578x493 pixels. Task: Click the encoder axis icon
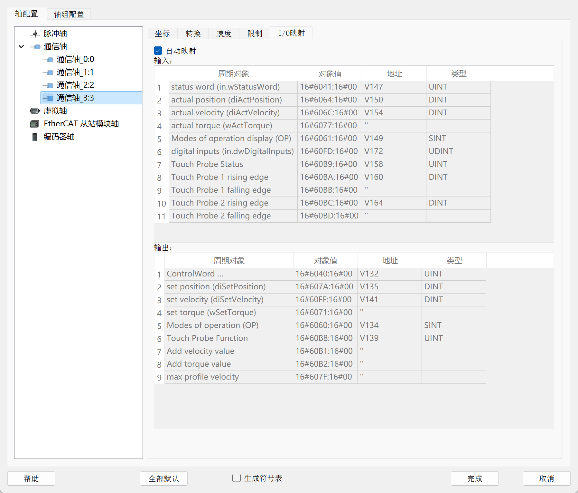click(35, 137)
